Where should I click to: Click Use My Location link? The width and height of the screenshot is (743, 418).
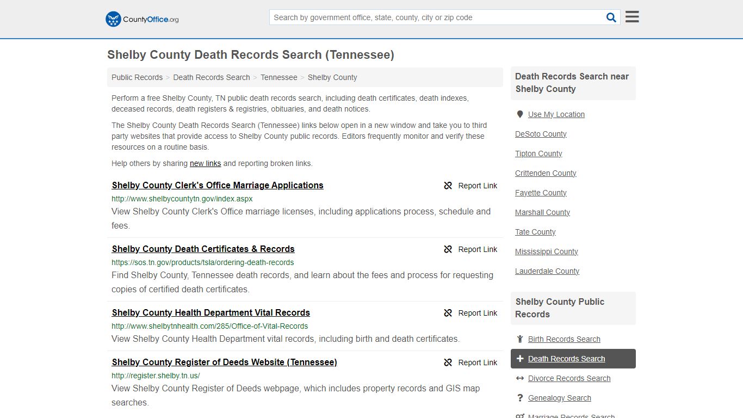point(556,114)
